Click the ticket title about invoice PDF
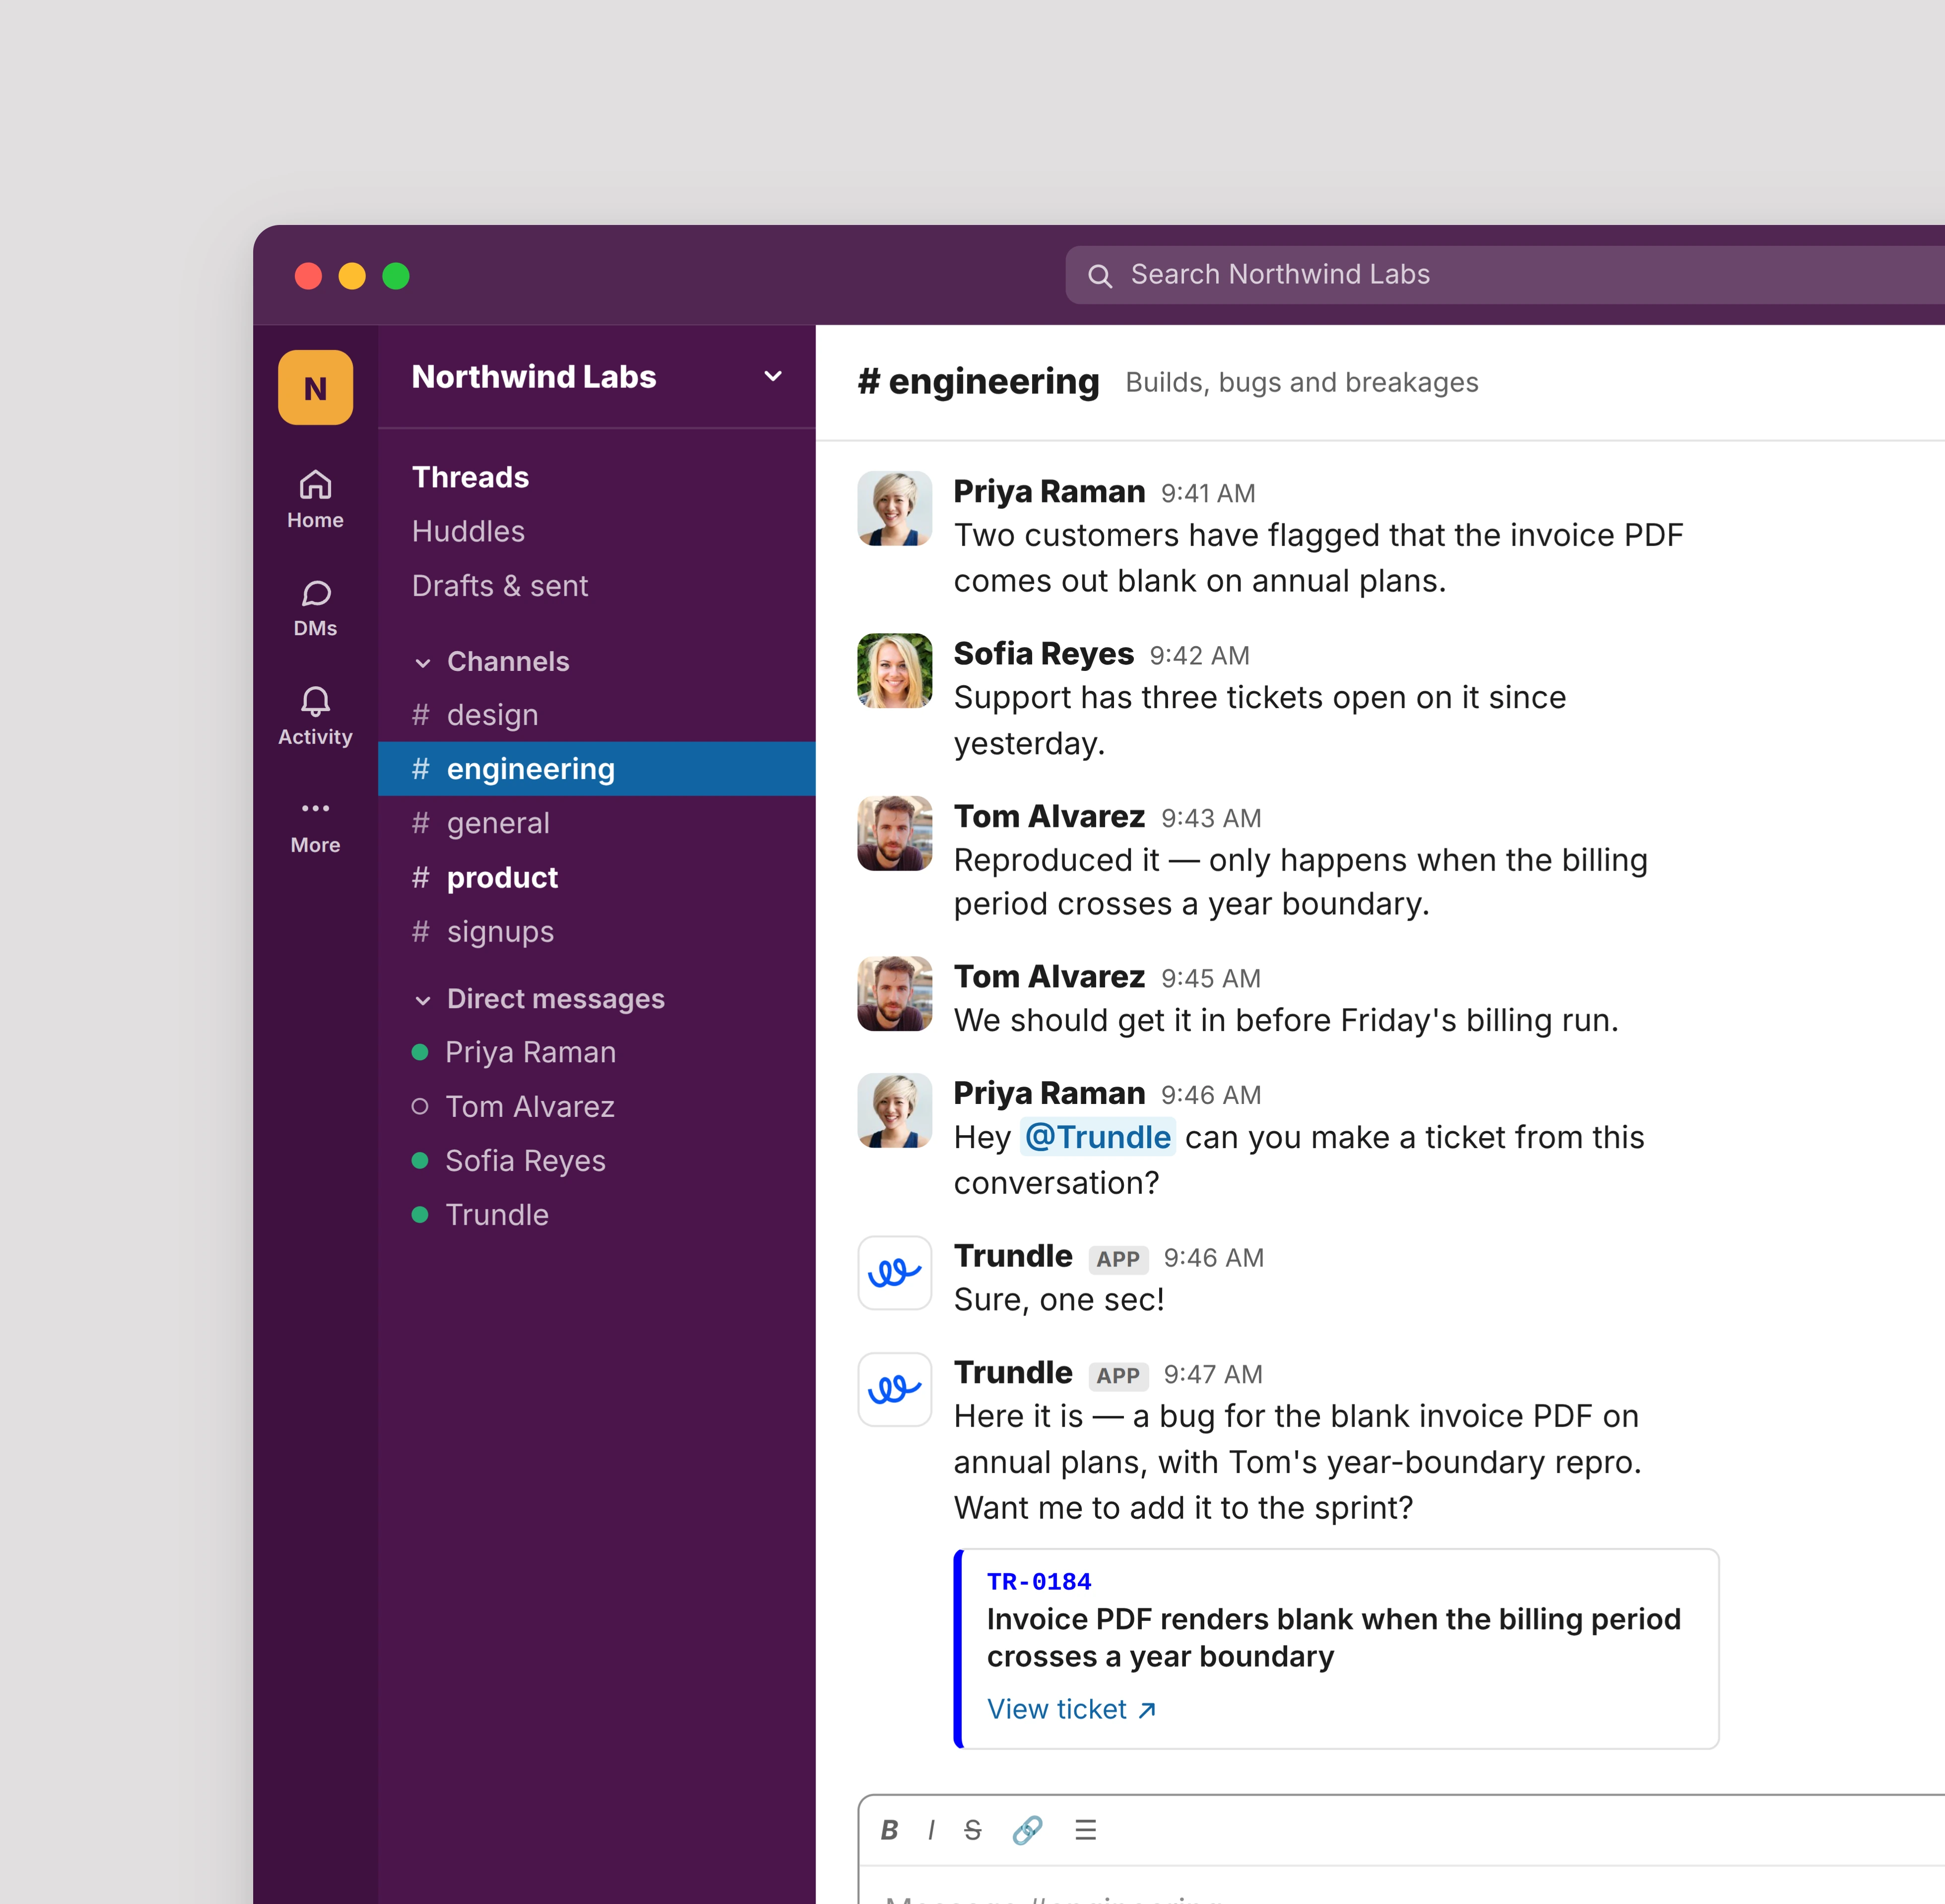This screenshot has width=1945, height=1904. click(1333, 1638)
